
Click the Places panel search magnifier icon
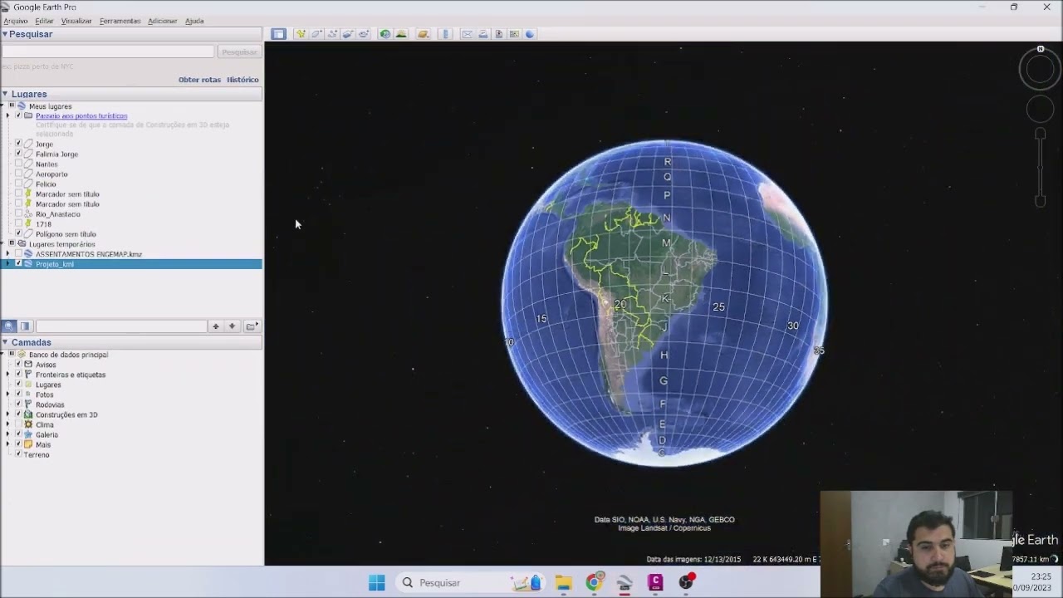click(9, 326)
